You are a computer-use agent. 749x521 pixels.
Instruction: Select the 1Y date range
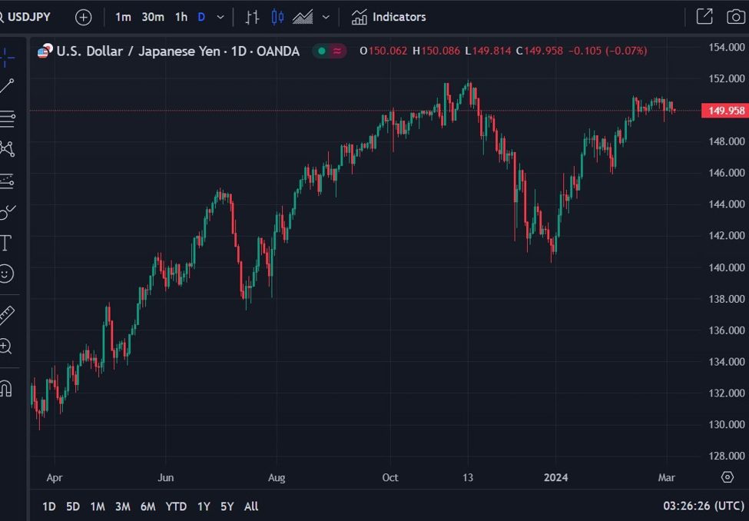click(x=204, y=506)
